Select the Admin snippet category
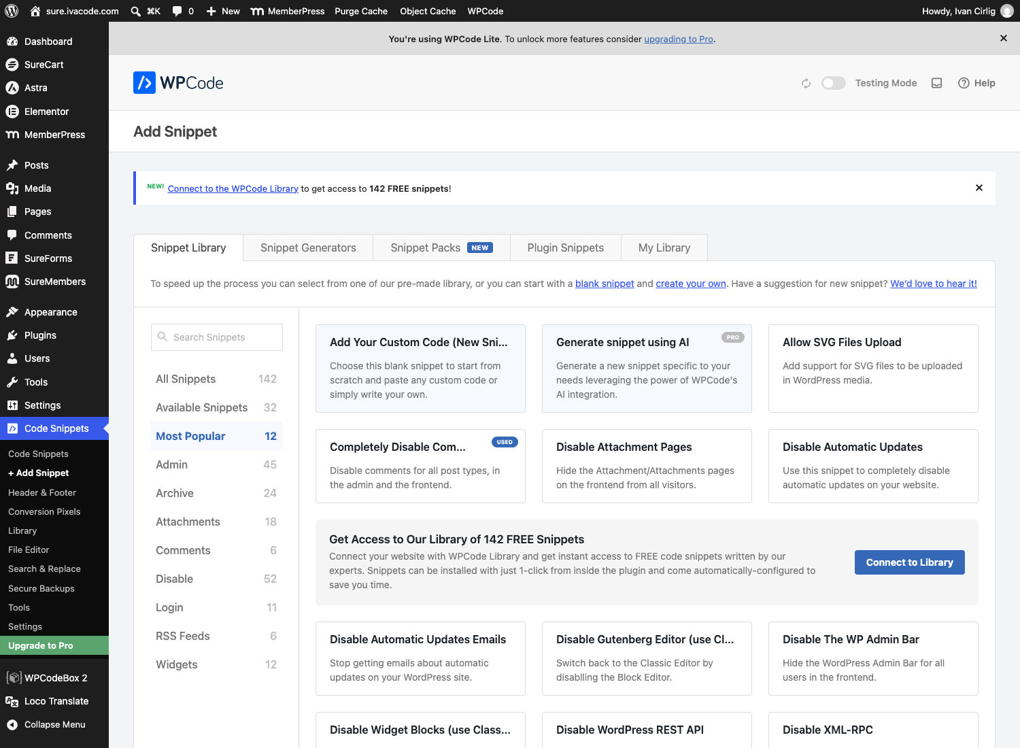1020x748 pixels. [x=216, y=464]
